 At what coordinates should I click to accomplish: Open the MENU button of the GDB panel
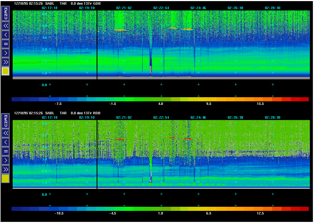coord(6,13)
